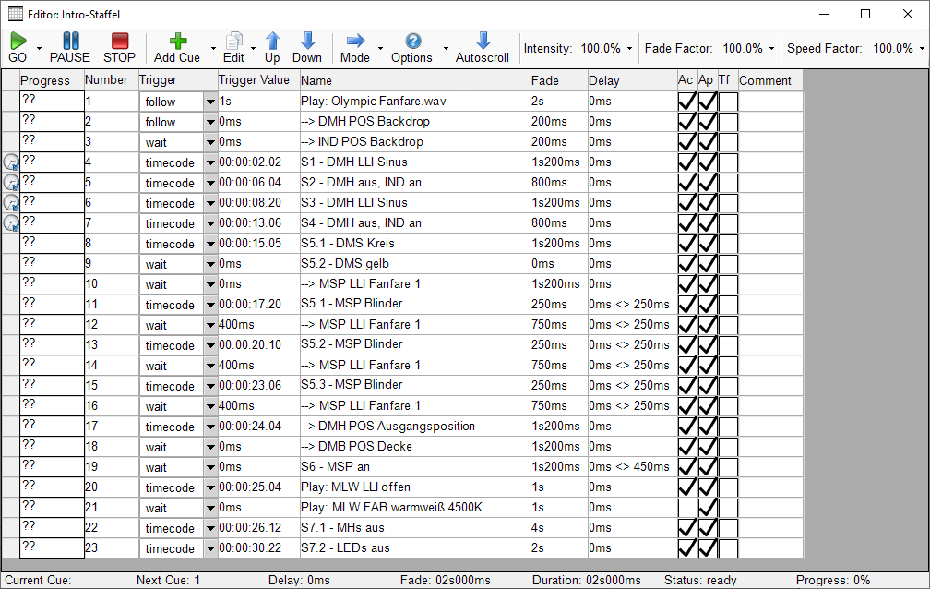Enable Ac checkbox for cue 21

(686, 508)
